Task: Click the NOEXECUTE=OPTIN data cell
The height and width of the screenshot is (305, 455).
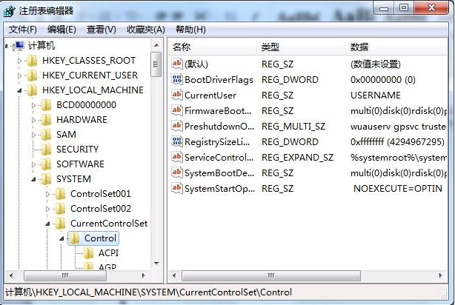Action: point(397,189)
